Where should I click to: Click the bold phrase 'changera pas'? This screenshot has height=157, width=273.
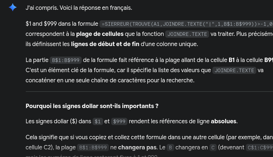(x=137, y=148)
